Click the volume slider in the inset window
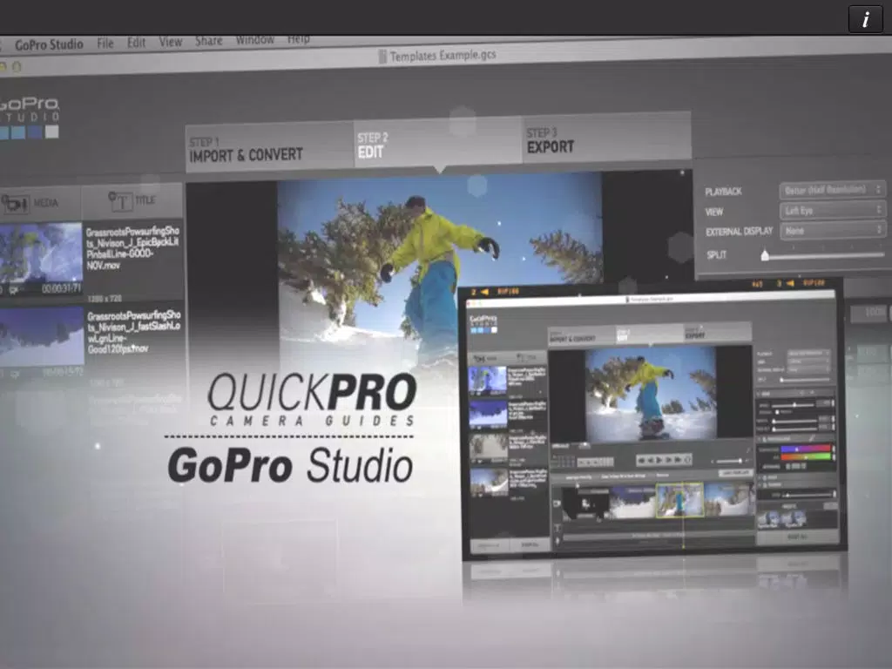This screenshot has width=892, height=669. click(728, 462)
